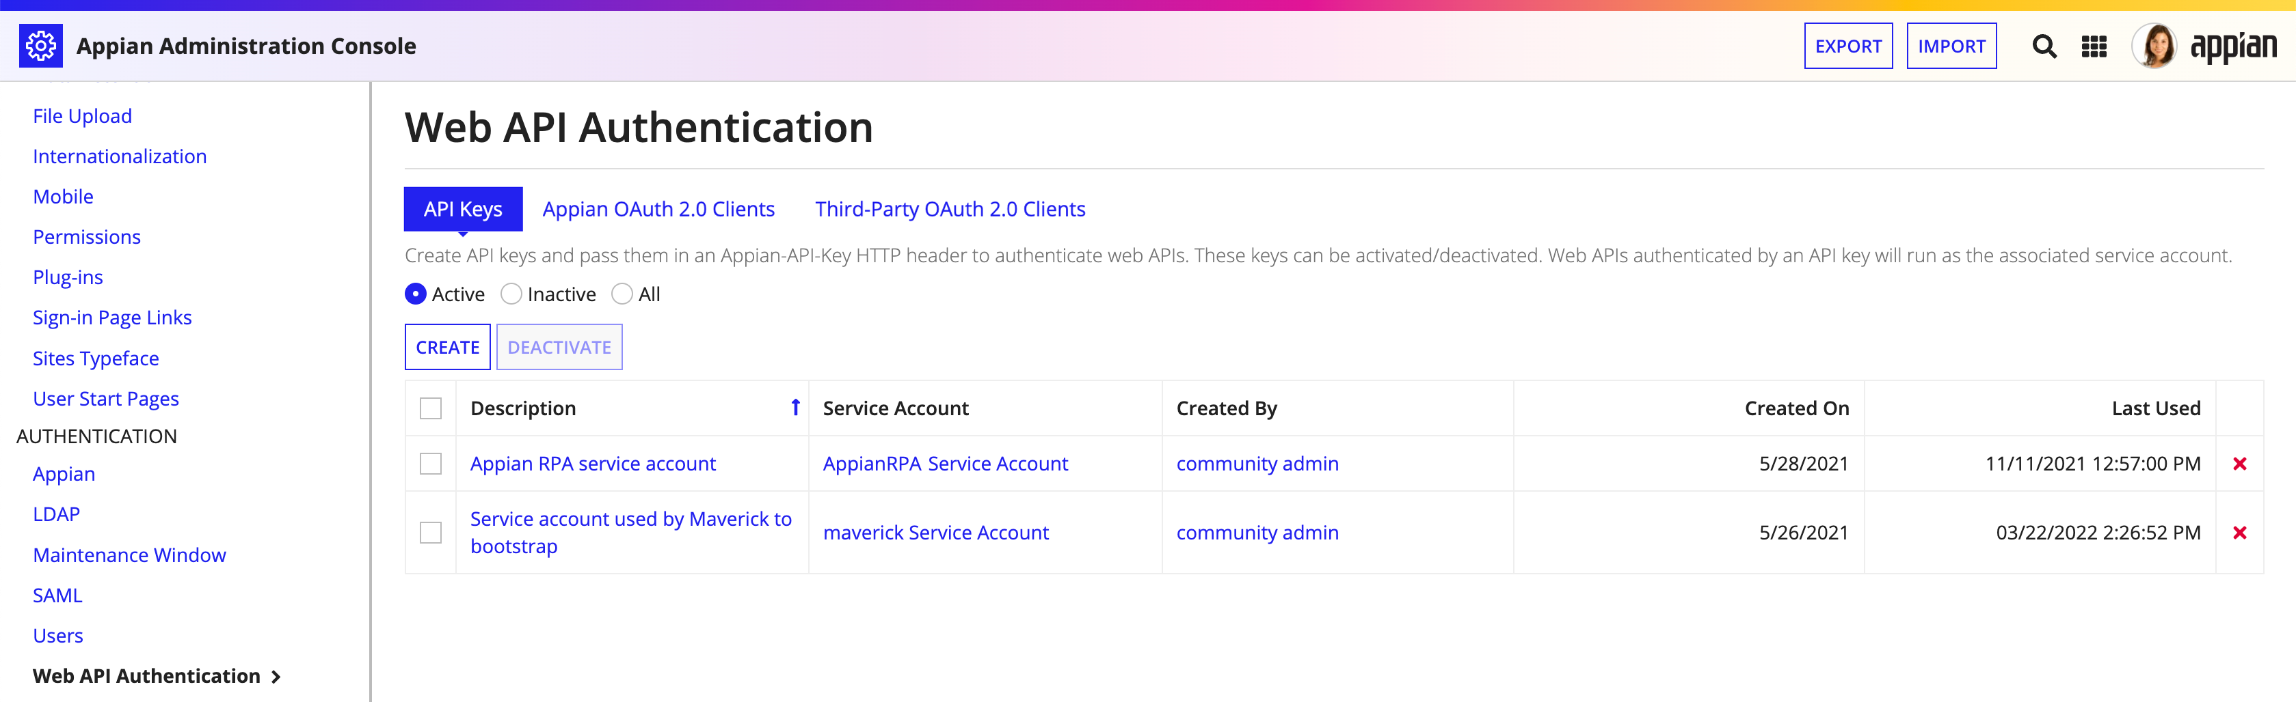Image resolution: width=2296 pixels, height=702 pixels.
Task: Delete the Maverick bootstrap API key
Action: [2239, 532]
